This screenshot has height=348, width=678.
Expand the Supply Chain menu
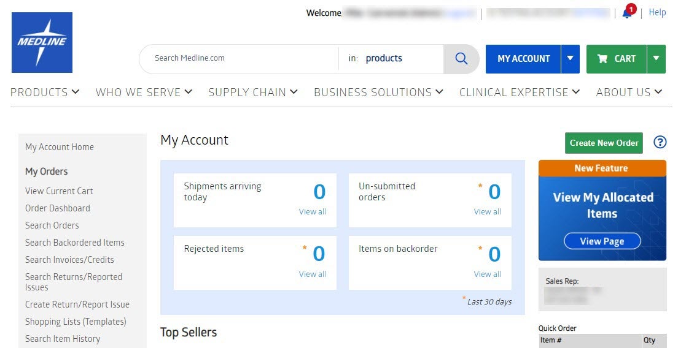coord(253,93)
